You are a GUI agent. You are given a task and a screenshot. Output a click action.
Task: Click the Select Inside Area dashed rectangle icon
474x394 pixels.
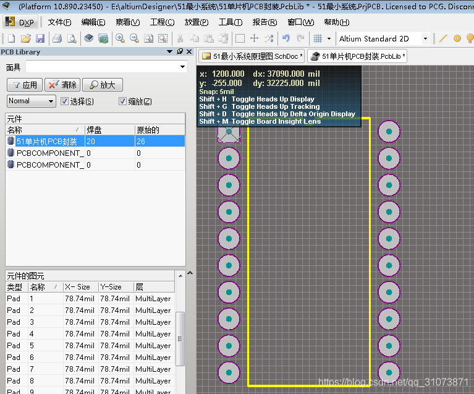coord(240,38)
